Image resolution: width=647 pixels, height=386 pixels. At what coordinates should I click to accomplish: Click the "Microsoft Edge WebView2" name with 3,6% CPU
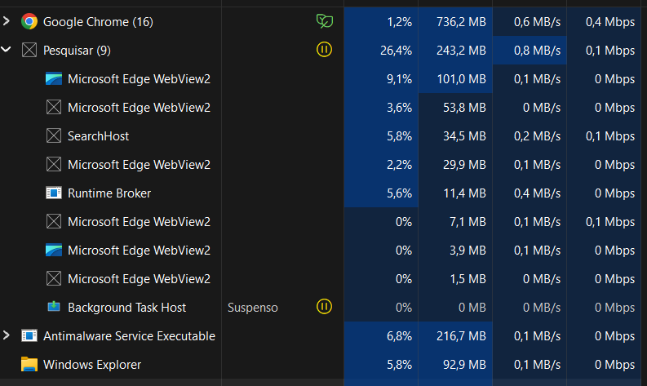pos(139,108)
